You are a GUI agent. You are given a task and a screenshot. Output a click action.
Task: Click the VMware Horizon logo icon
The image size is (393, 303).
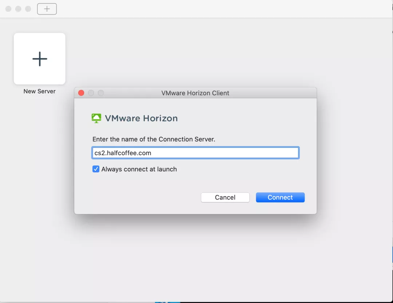coord(96,118)
